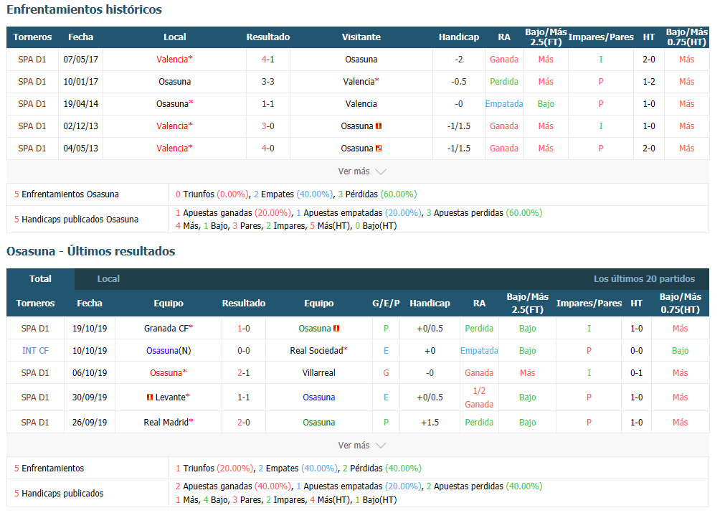Open the Osasuna link in the 30/09/19 row
The height and width of the screenshot is (513, 725).
pos(318,397)
